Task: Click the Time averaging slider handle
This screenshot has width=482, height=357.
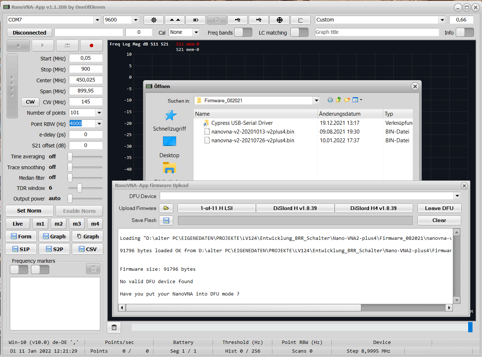Action: [70, 156]
